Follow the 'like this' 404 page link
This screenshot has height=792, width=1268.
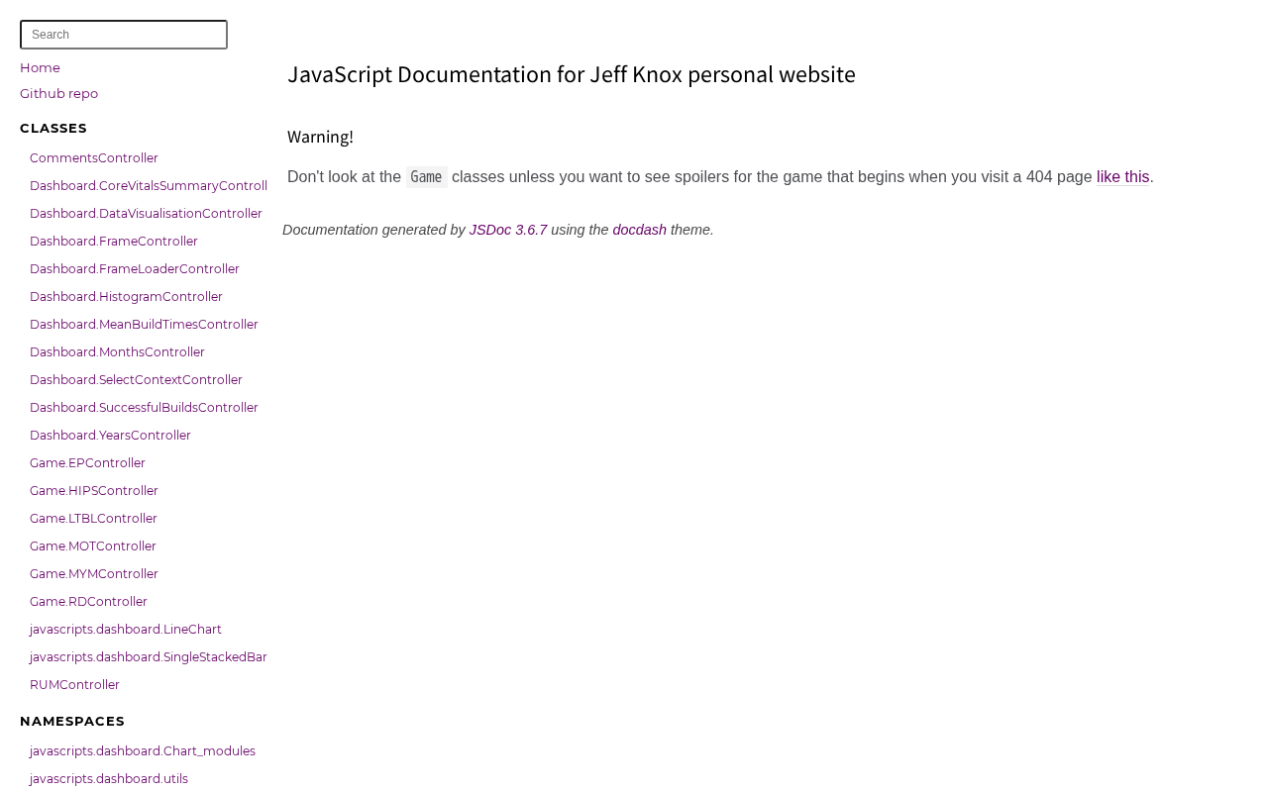1123,177
